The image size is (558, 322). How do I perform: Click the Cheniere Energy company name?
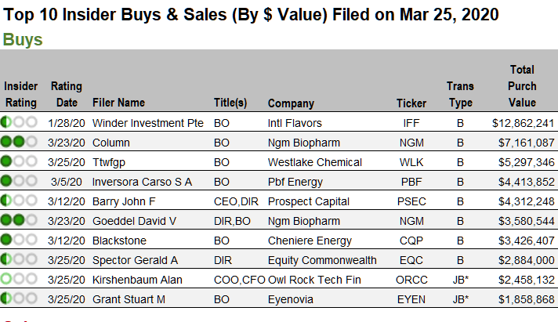pos(306,241)
